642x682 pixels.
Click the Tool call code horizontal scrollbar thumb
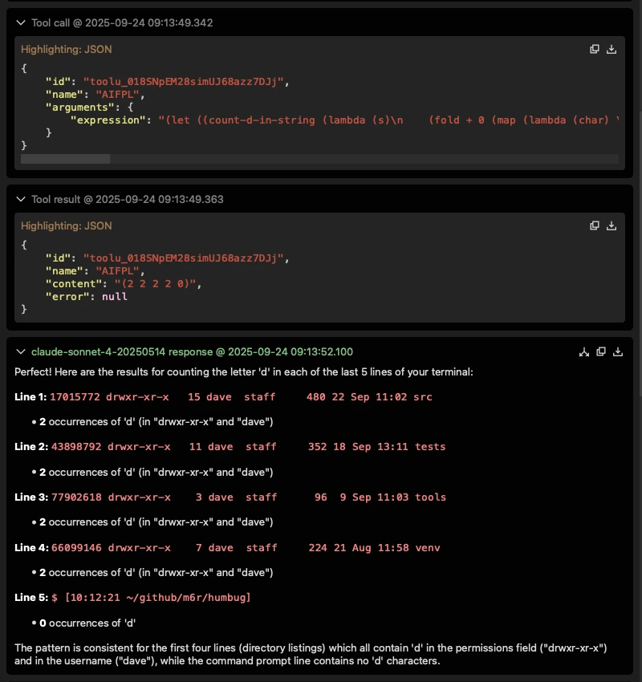coord(65,160)
